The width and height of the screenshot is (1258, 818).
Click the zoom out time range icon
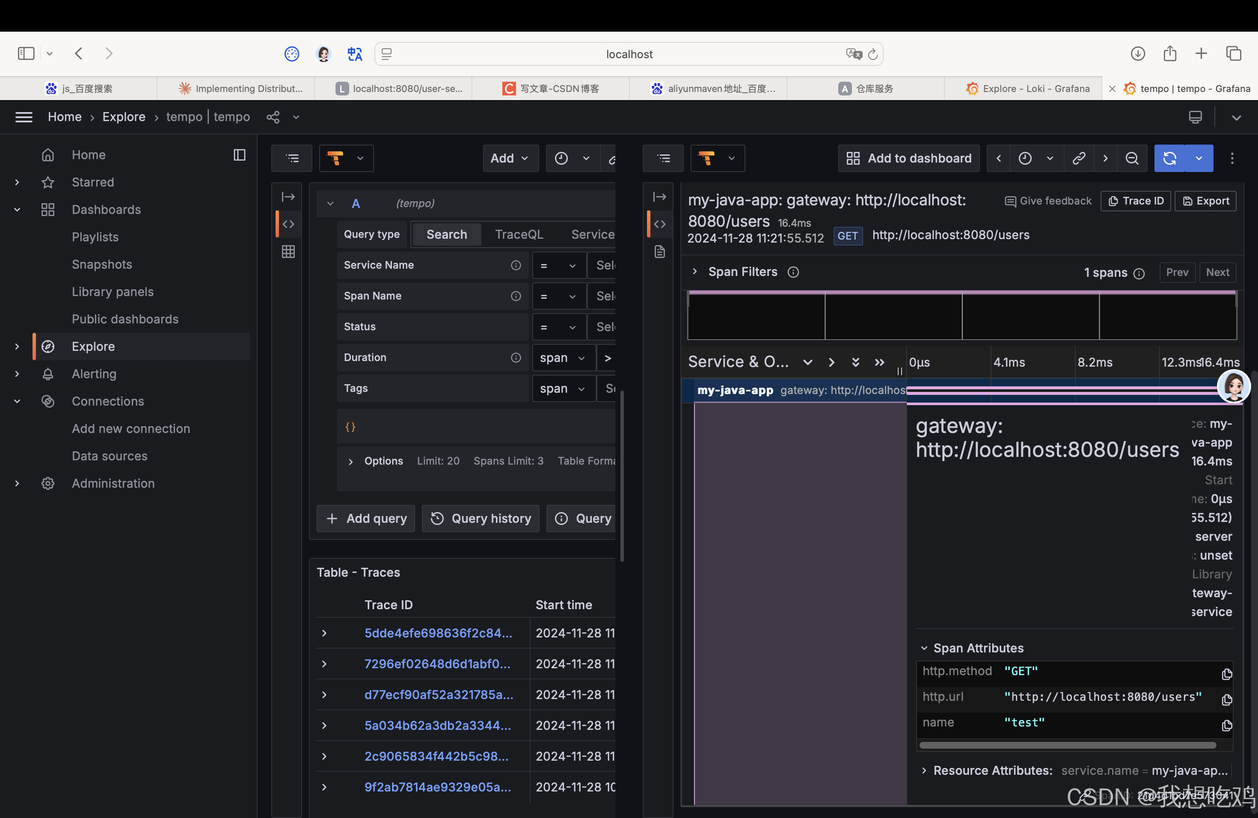1132,158
